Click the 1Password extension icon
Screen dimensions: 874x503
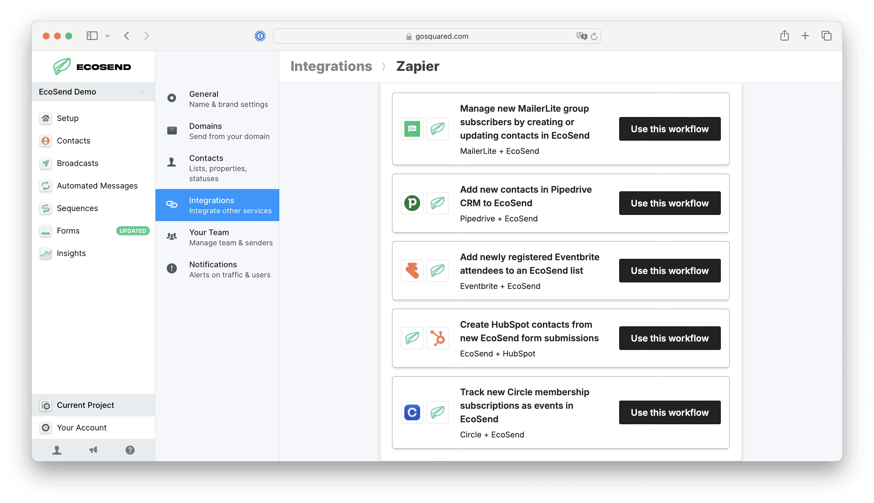260,36
